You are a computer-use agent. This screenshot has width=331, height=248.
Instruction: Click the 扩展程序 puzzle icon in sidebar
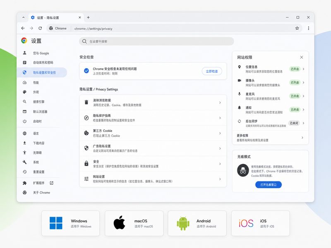pyautogui.click(x=24, y=183)
